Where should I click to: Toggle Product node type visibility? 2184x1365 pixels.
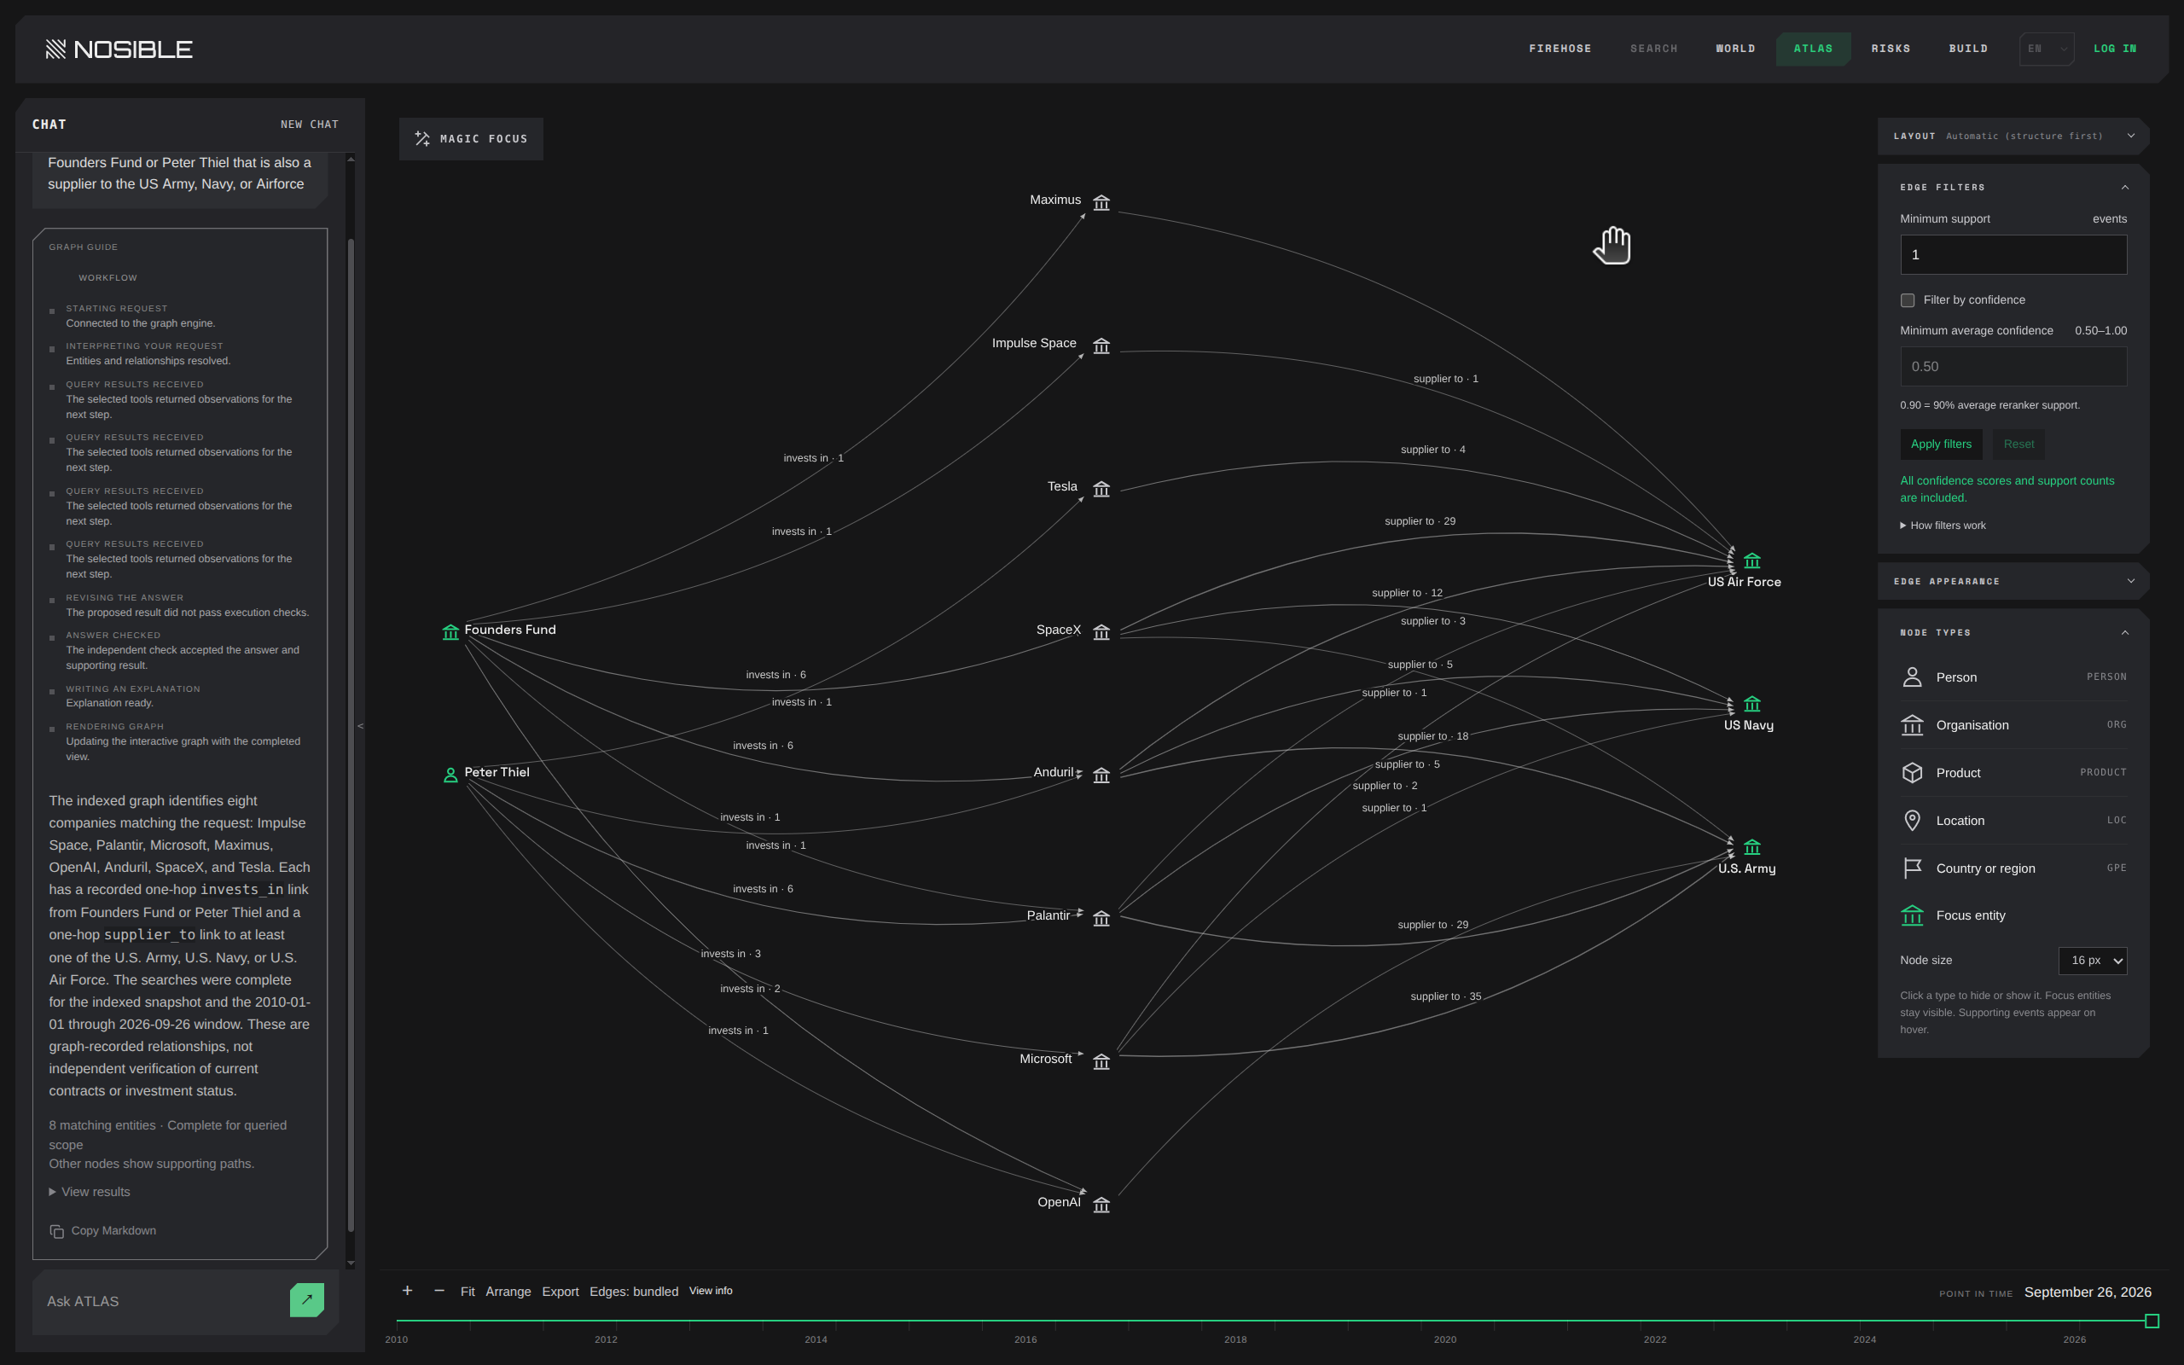tap(2013, 773)
